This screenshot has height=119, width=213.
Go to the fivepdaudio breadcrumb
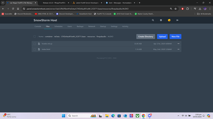[x=101, y=36]
